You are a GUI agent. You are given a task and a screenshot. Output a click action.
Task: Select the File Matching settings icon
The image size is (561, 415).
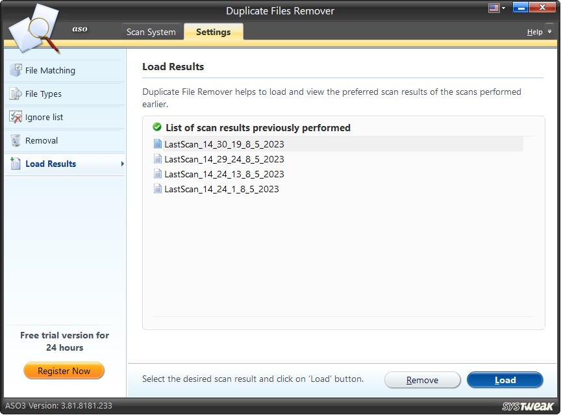pos(15,70)
